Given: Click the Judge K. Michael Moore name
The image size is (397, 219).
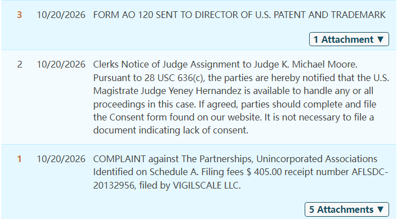Looking at the screenshot, I should point(306,64).
